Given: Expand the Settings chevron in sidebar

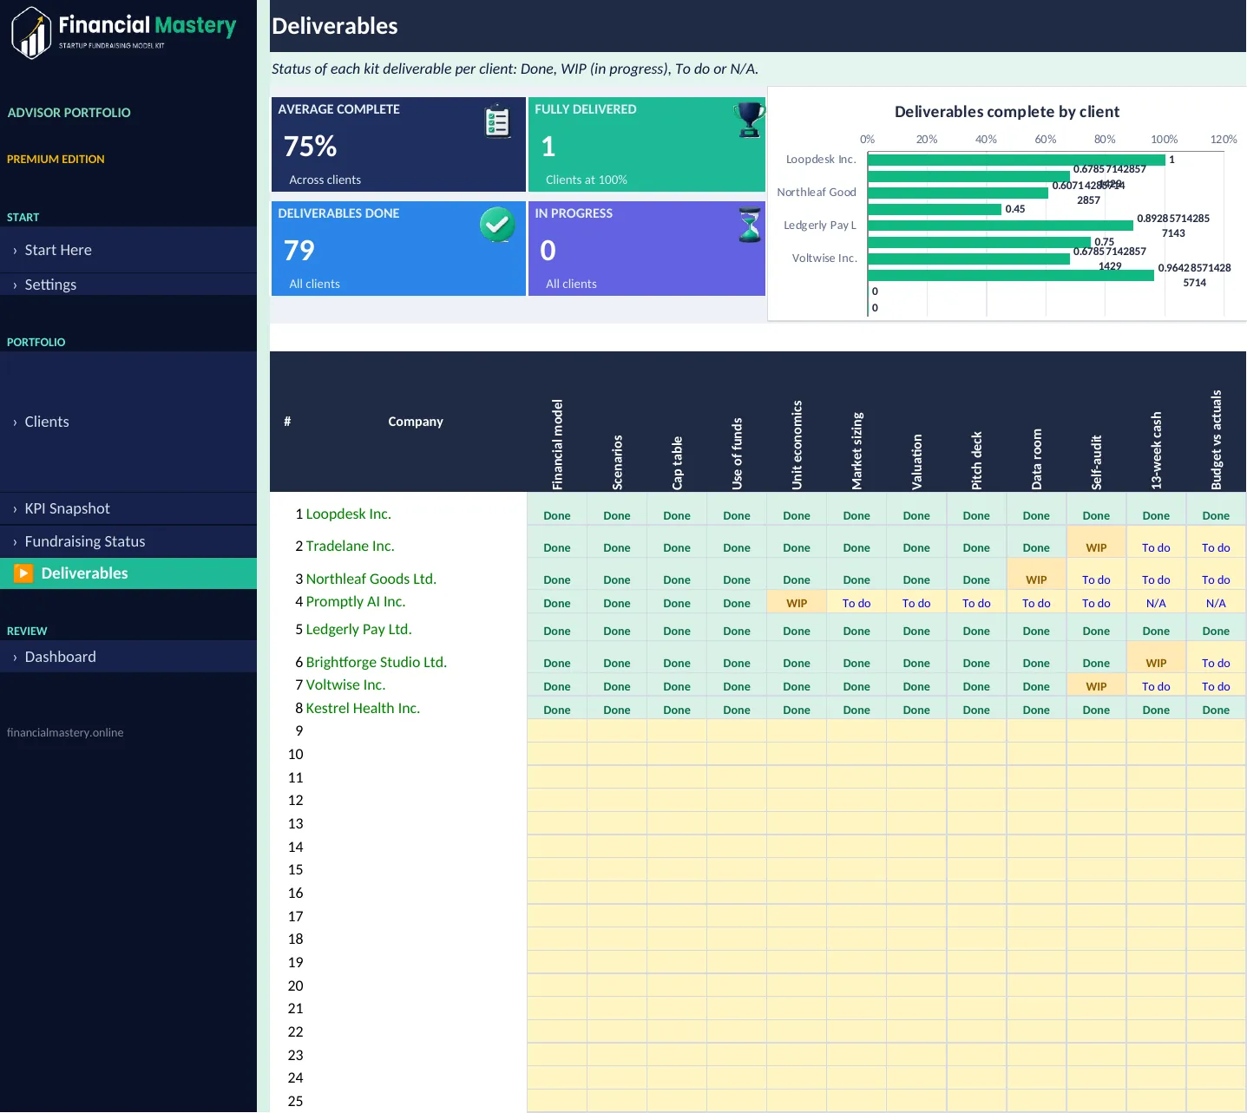Looking at the screenshot, I should click(15, 285).
